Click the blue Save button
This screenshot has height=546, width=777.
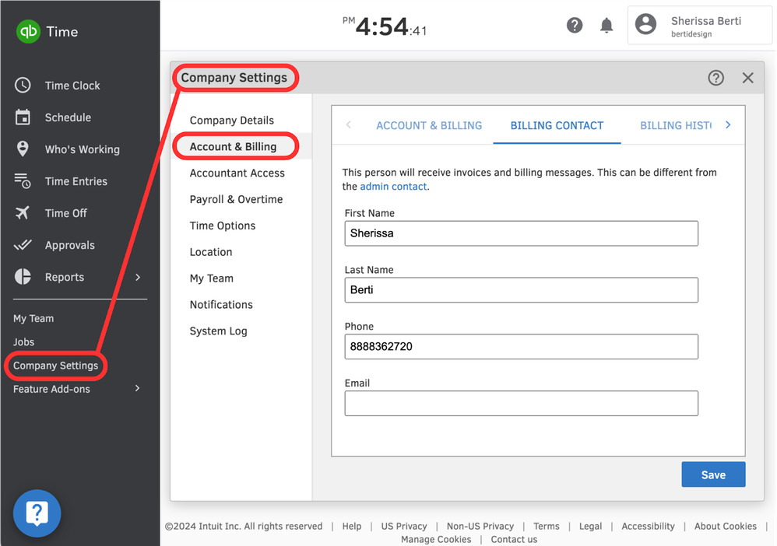coord(713,474)
